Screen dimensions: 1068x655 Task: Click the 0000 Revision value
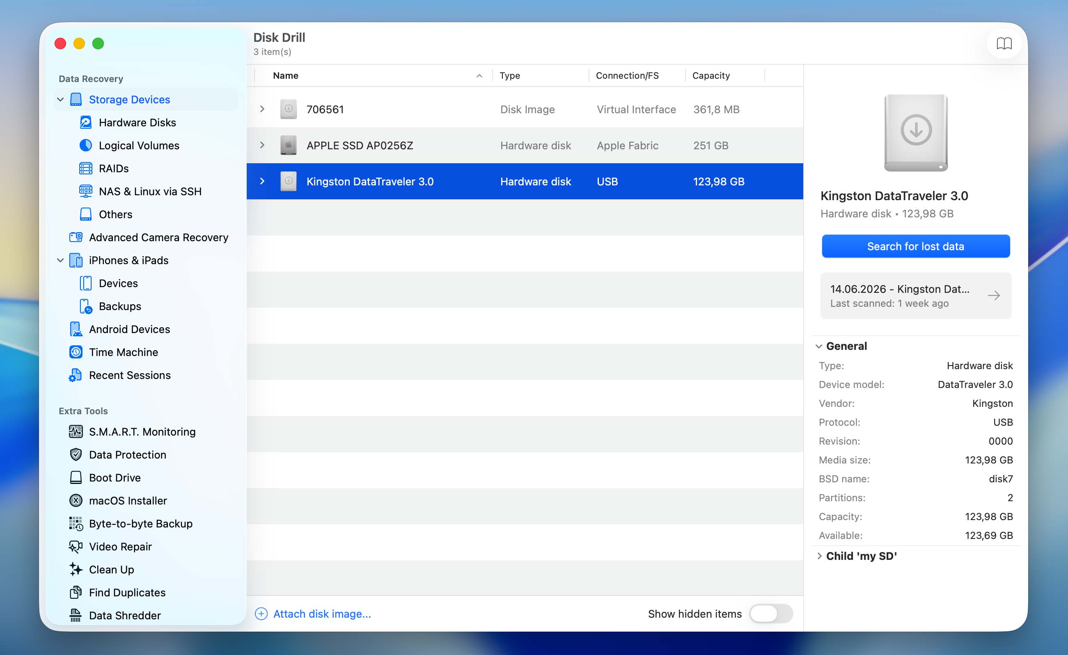pyautogui.click(x=1000, y=441)
